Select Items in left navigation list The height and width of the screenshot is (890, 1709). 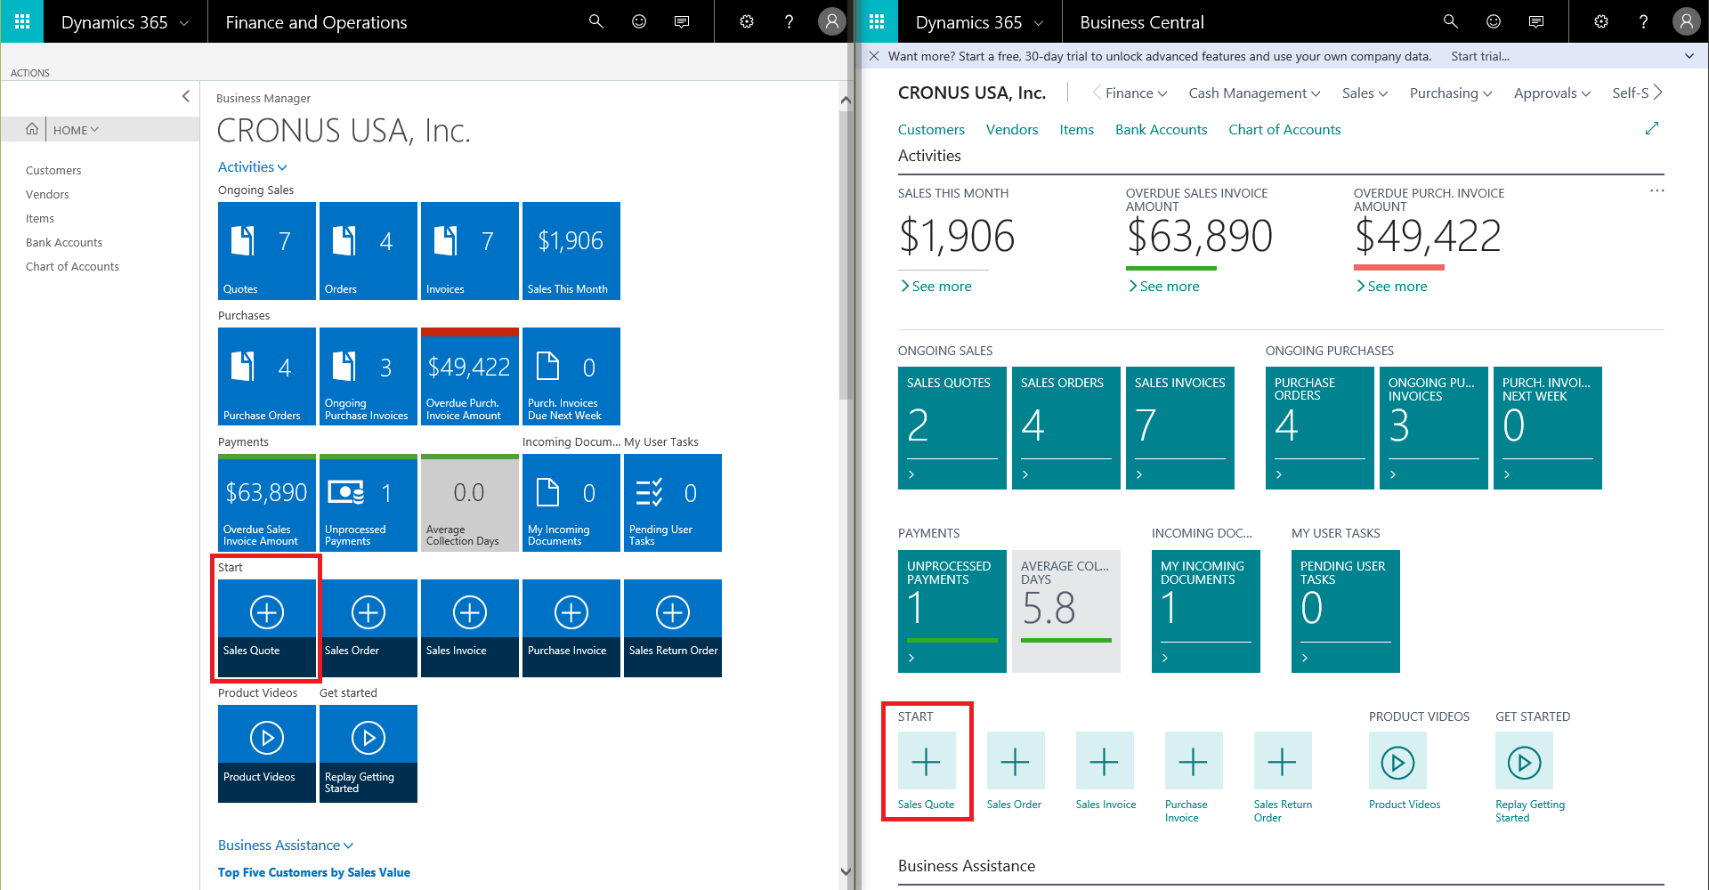pyautogui.click(x=40, y=218)
